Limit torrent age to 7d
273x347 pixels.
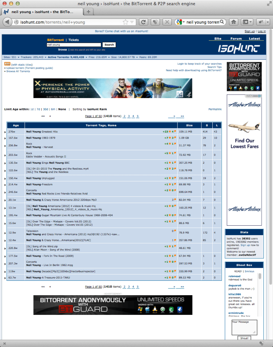click(x=38, y=109)
